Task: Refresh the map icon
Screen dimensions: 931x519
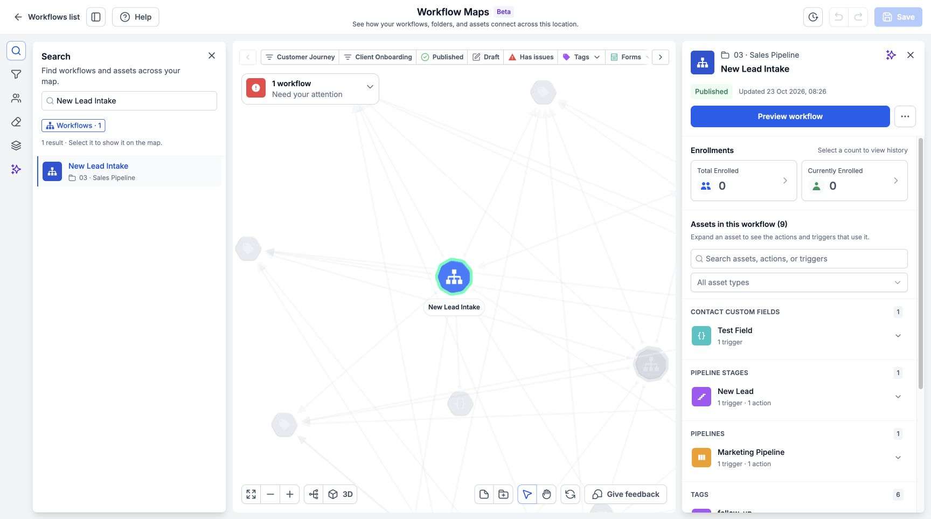Action: pyautogui.click(x=570, y=494)
